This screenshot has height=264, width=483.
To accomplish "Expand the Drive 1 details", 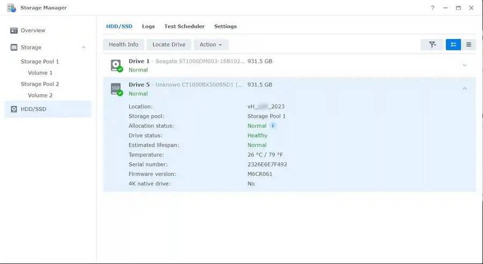I will point(465,65).
